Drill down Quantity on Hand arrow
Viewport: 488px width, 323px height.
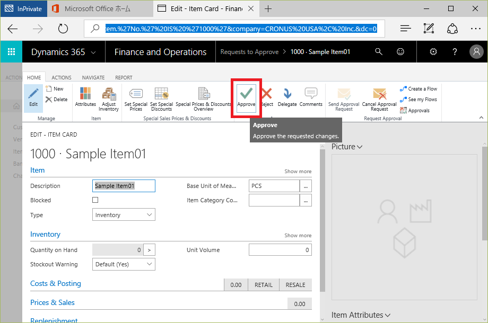coord(149,250)
